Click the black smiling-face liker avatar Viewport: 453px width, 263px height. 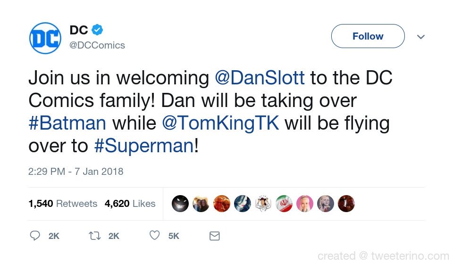click(x=180, y=204)
